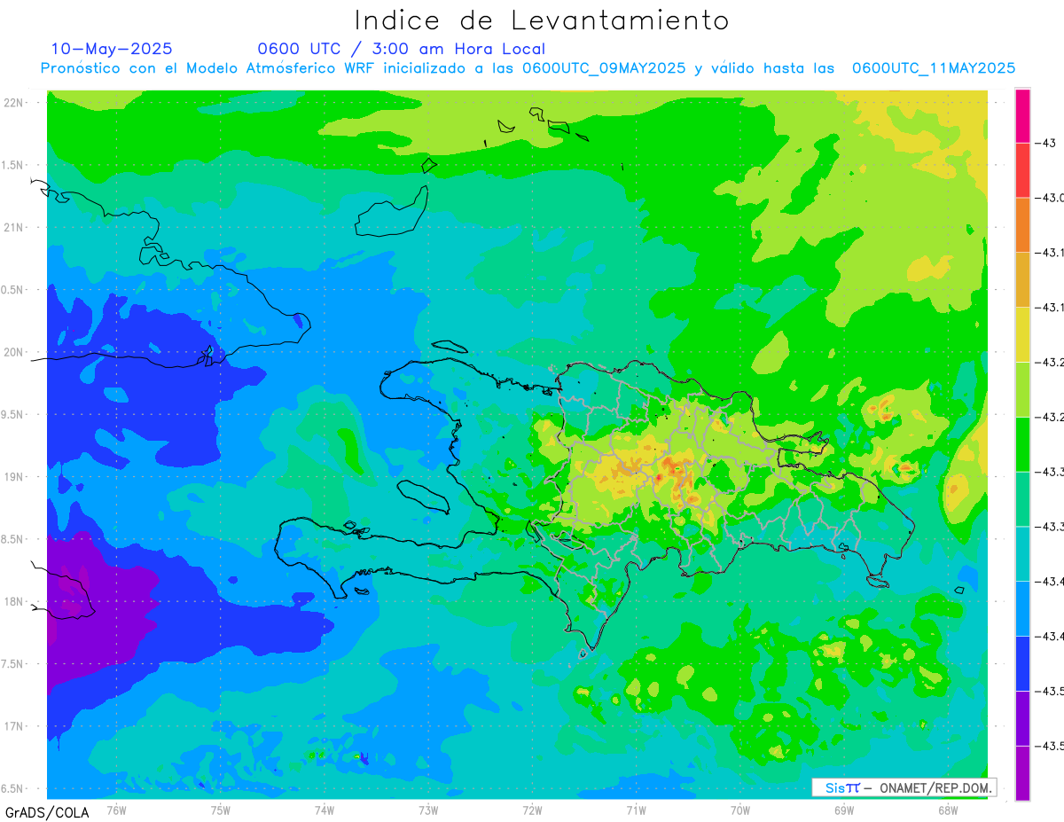Click the 'ONAMET/REP.DOM.' watermark box
Viewport: 1064px width, 822px height.
point(904,787)
